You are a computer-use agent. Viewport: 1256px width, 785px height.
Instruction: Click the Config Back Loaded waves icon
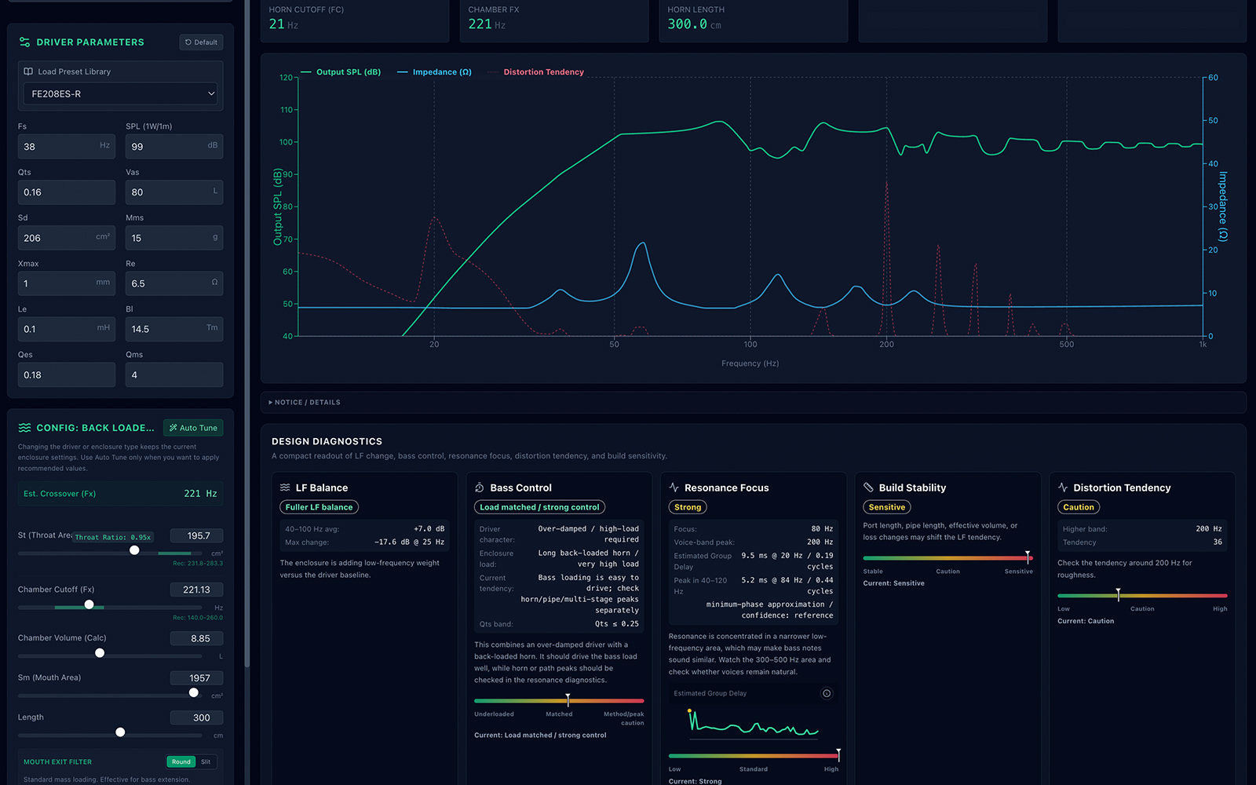coord(24,428)
